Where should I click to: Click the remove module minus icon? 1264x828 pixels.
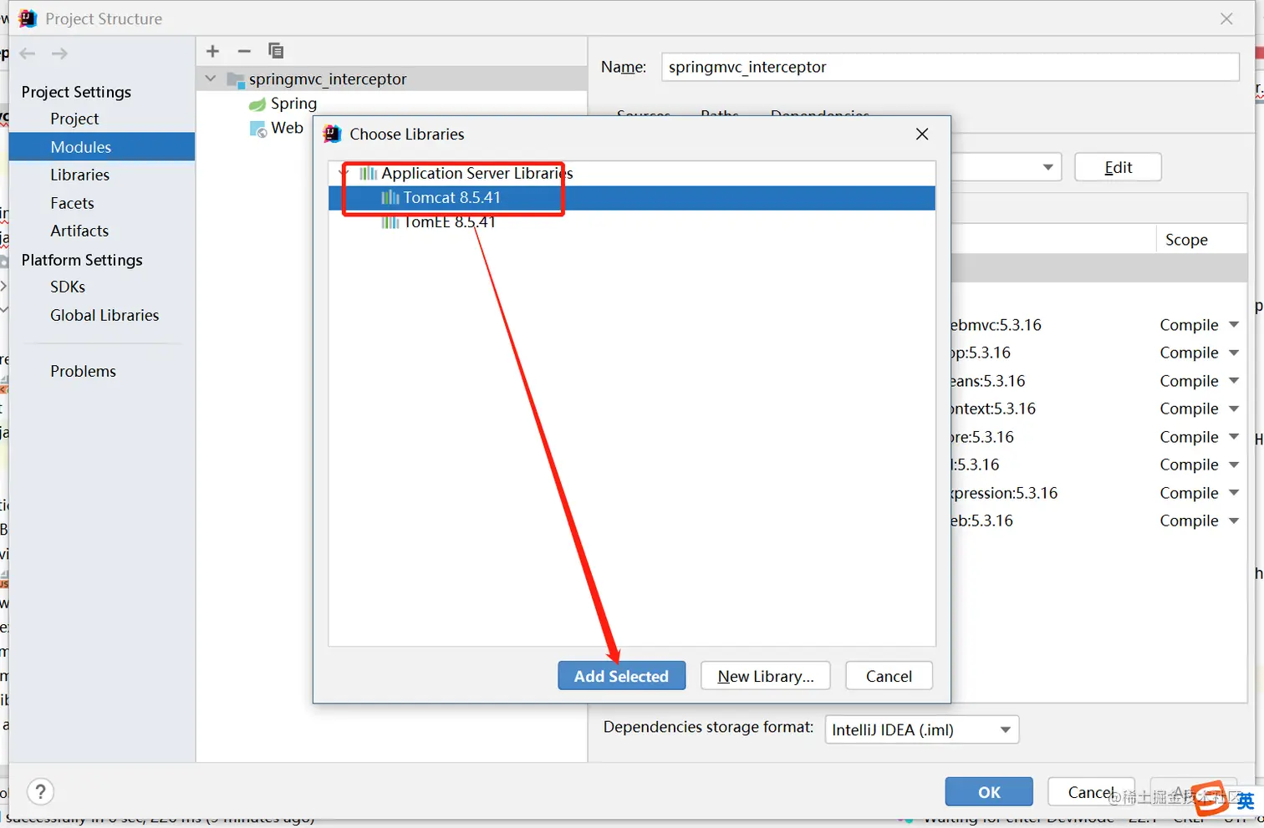tap(244, 51)
